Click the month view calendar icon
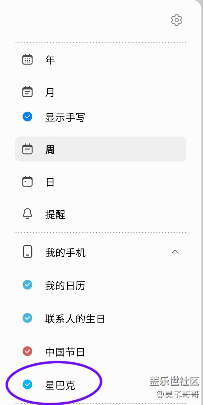 coord(27,92)
